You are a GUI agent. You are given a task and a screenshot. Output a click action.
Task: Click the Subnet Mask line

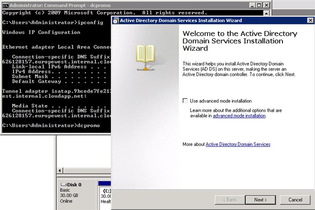tap(59, 76)
